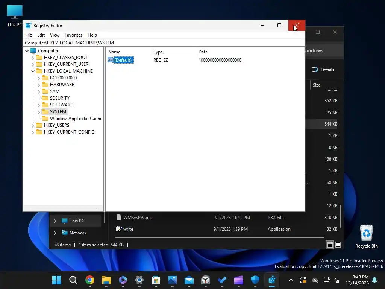Select the This PC desktop icon
The height and width of the screenshot is (289, 385).
(x=15, y=15)
